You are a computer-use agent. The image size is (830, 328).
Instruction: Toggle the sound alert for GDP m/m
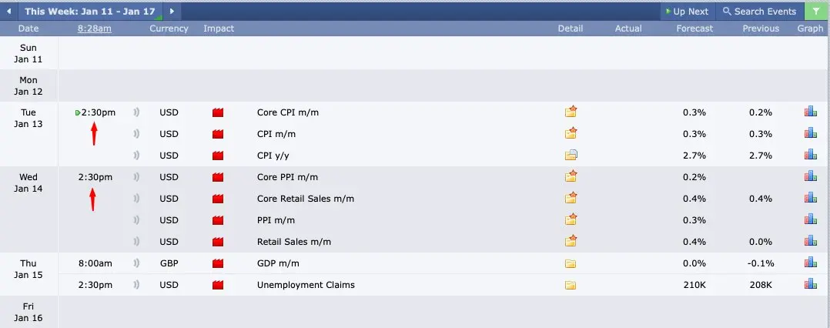click(136, 263)
